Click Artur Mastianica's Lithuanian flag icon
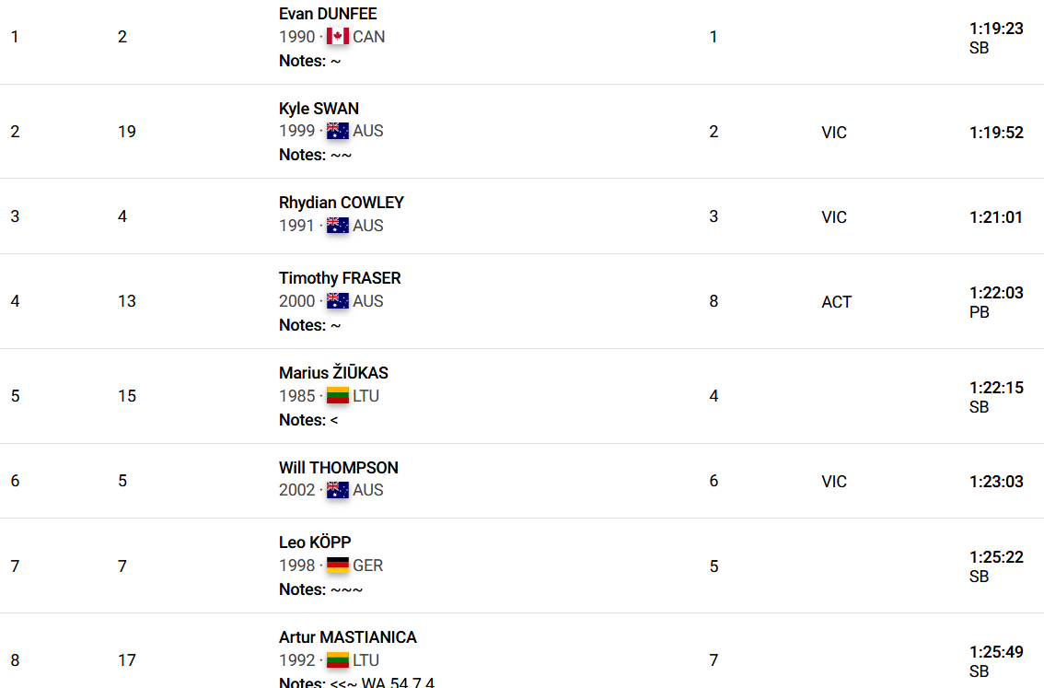The height and width of the screenshot is (688, 1044). point(338,660)
